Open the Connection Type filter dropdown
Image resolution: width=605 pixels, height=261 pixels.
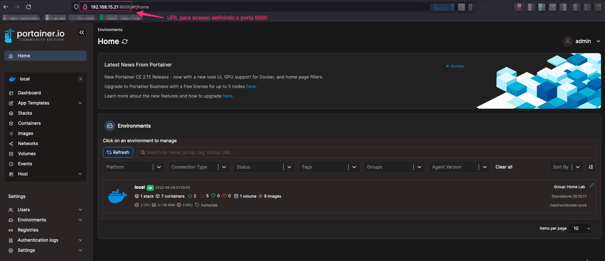tap(199, 167)
